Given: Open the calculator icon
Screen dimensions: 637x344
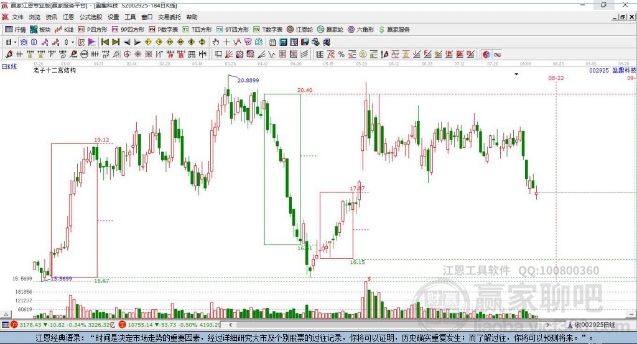Looking at the screenshot, I should tap(283, 42).
